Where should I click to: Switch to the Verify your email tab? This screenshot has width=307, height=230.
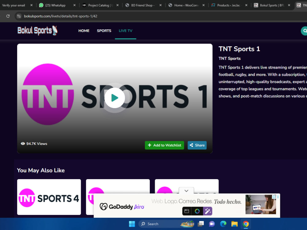point(14,5)
